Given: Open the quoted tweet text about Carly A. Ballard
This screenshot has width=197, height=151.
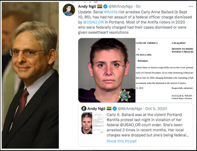Looking at the screenshot, I should [x=148, y=125].
